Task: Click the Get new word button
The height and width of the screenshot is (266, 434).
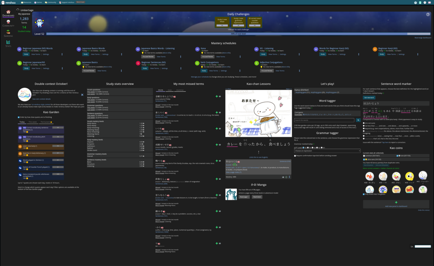Action: tap(369, 97)
